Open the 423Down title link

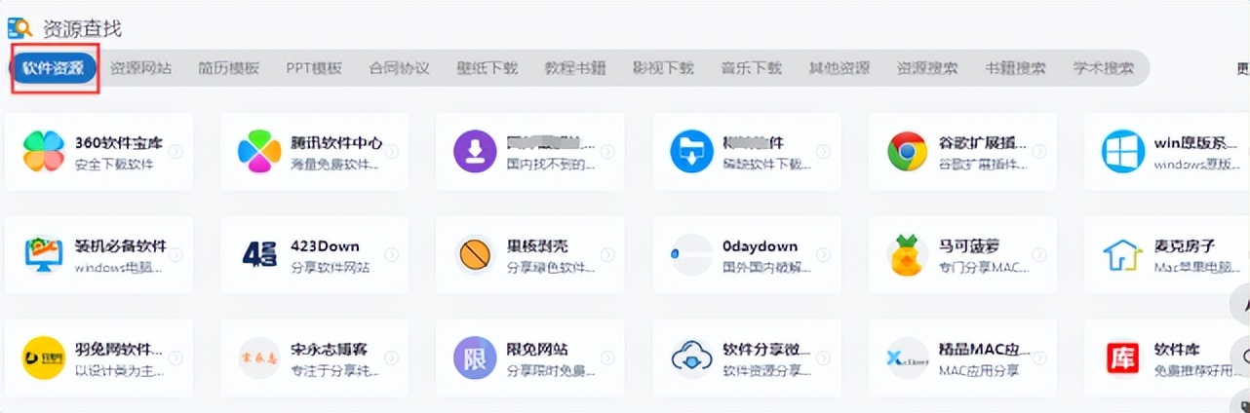(325, 246)
